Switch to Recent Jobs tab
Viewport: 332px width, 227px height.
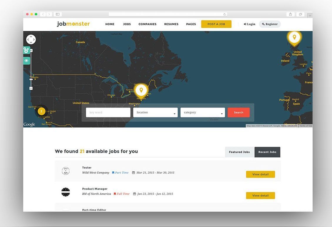pos(267,152)
